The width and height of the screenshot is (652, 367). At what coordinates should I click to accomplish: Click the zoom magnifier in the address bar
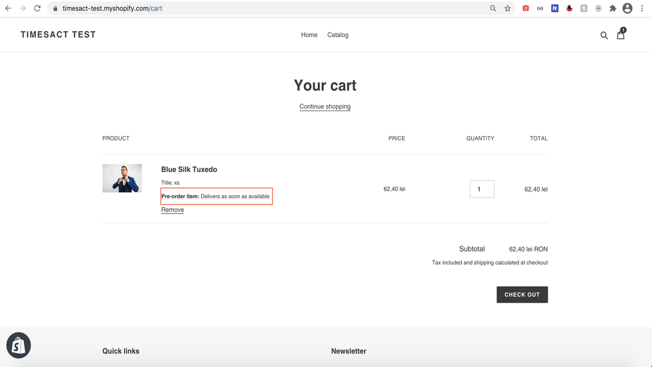coord(493,8)
